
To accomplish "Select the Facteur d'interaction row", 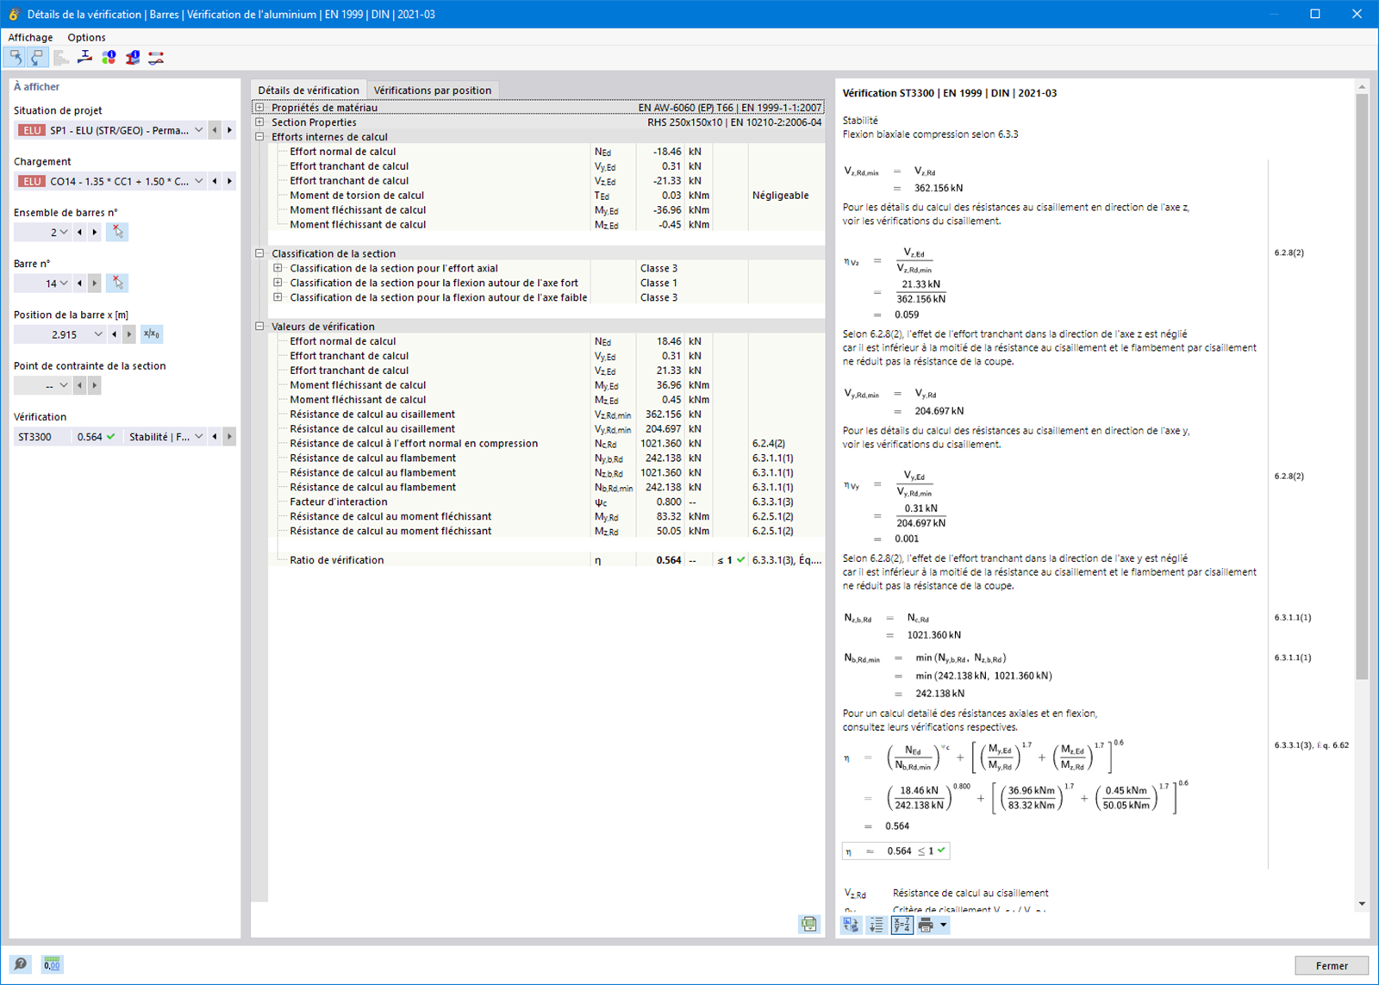I will coord(546,502).
